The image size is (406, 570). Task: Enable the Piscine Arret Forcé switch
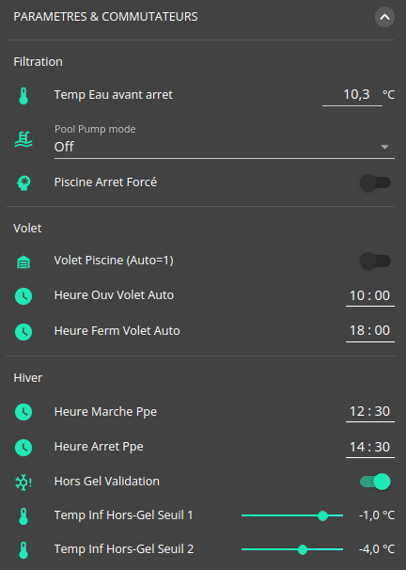point(375,182)
